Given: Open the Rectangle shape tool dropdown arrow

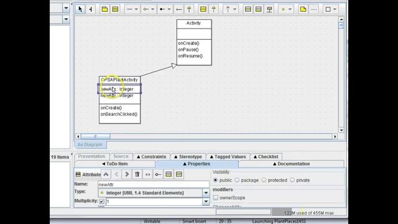Looking at the screenshot, I should [335, 9].
